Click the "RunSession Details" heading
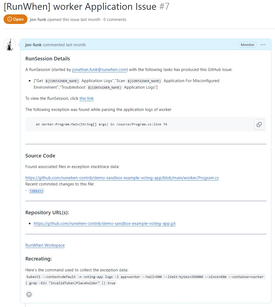 pos(48,59)
